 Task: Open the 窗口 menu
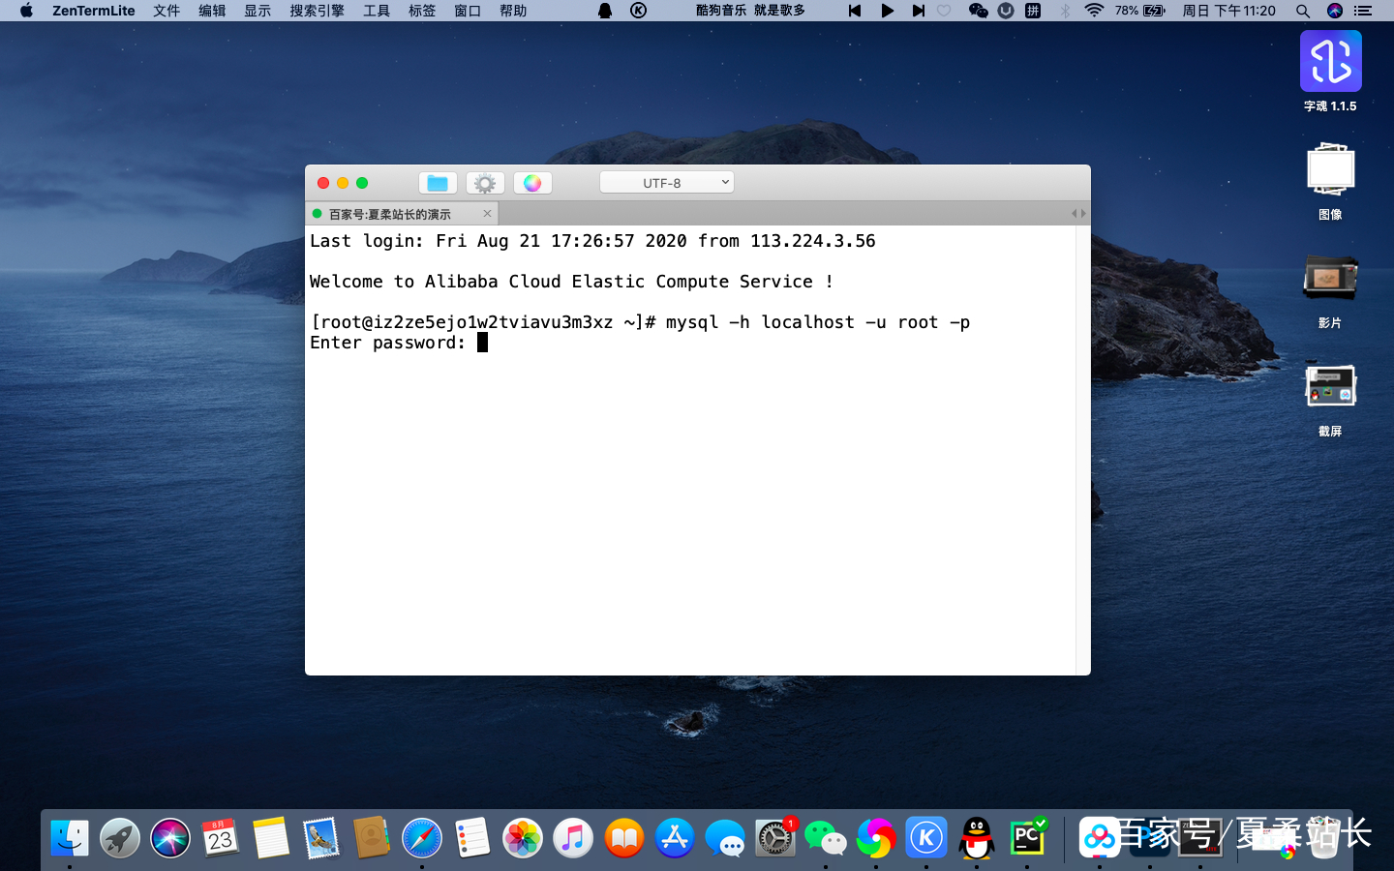point(468,11)
